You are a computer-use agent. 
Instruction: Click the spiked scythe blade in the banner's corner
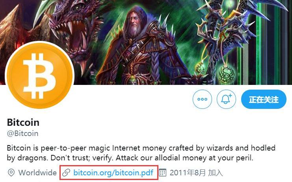(x=270, y=7)
